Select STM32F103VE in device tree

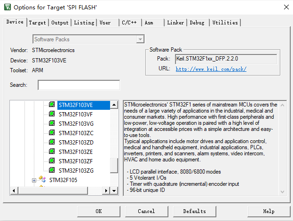[84, 105]
